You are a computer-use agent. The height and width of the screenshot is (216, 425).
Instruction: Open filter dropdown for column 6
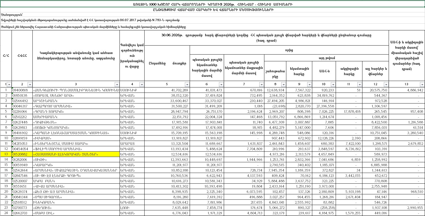pos(222,84)
